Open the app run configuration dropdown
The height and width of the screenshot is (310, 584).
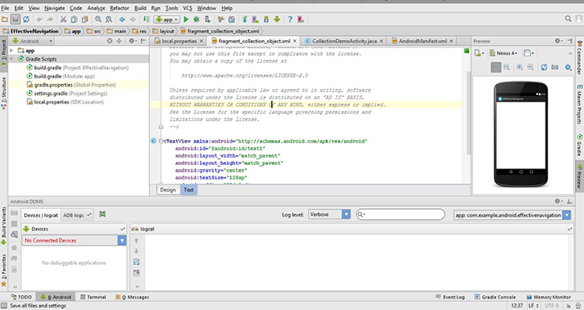[167, 19]
